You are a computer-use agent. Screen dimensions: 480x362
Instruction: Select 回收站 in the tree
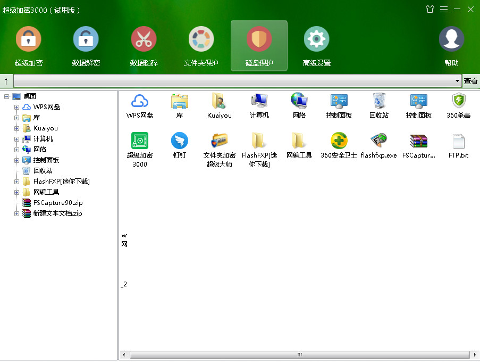[x=43, y=171]
